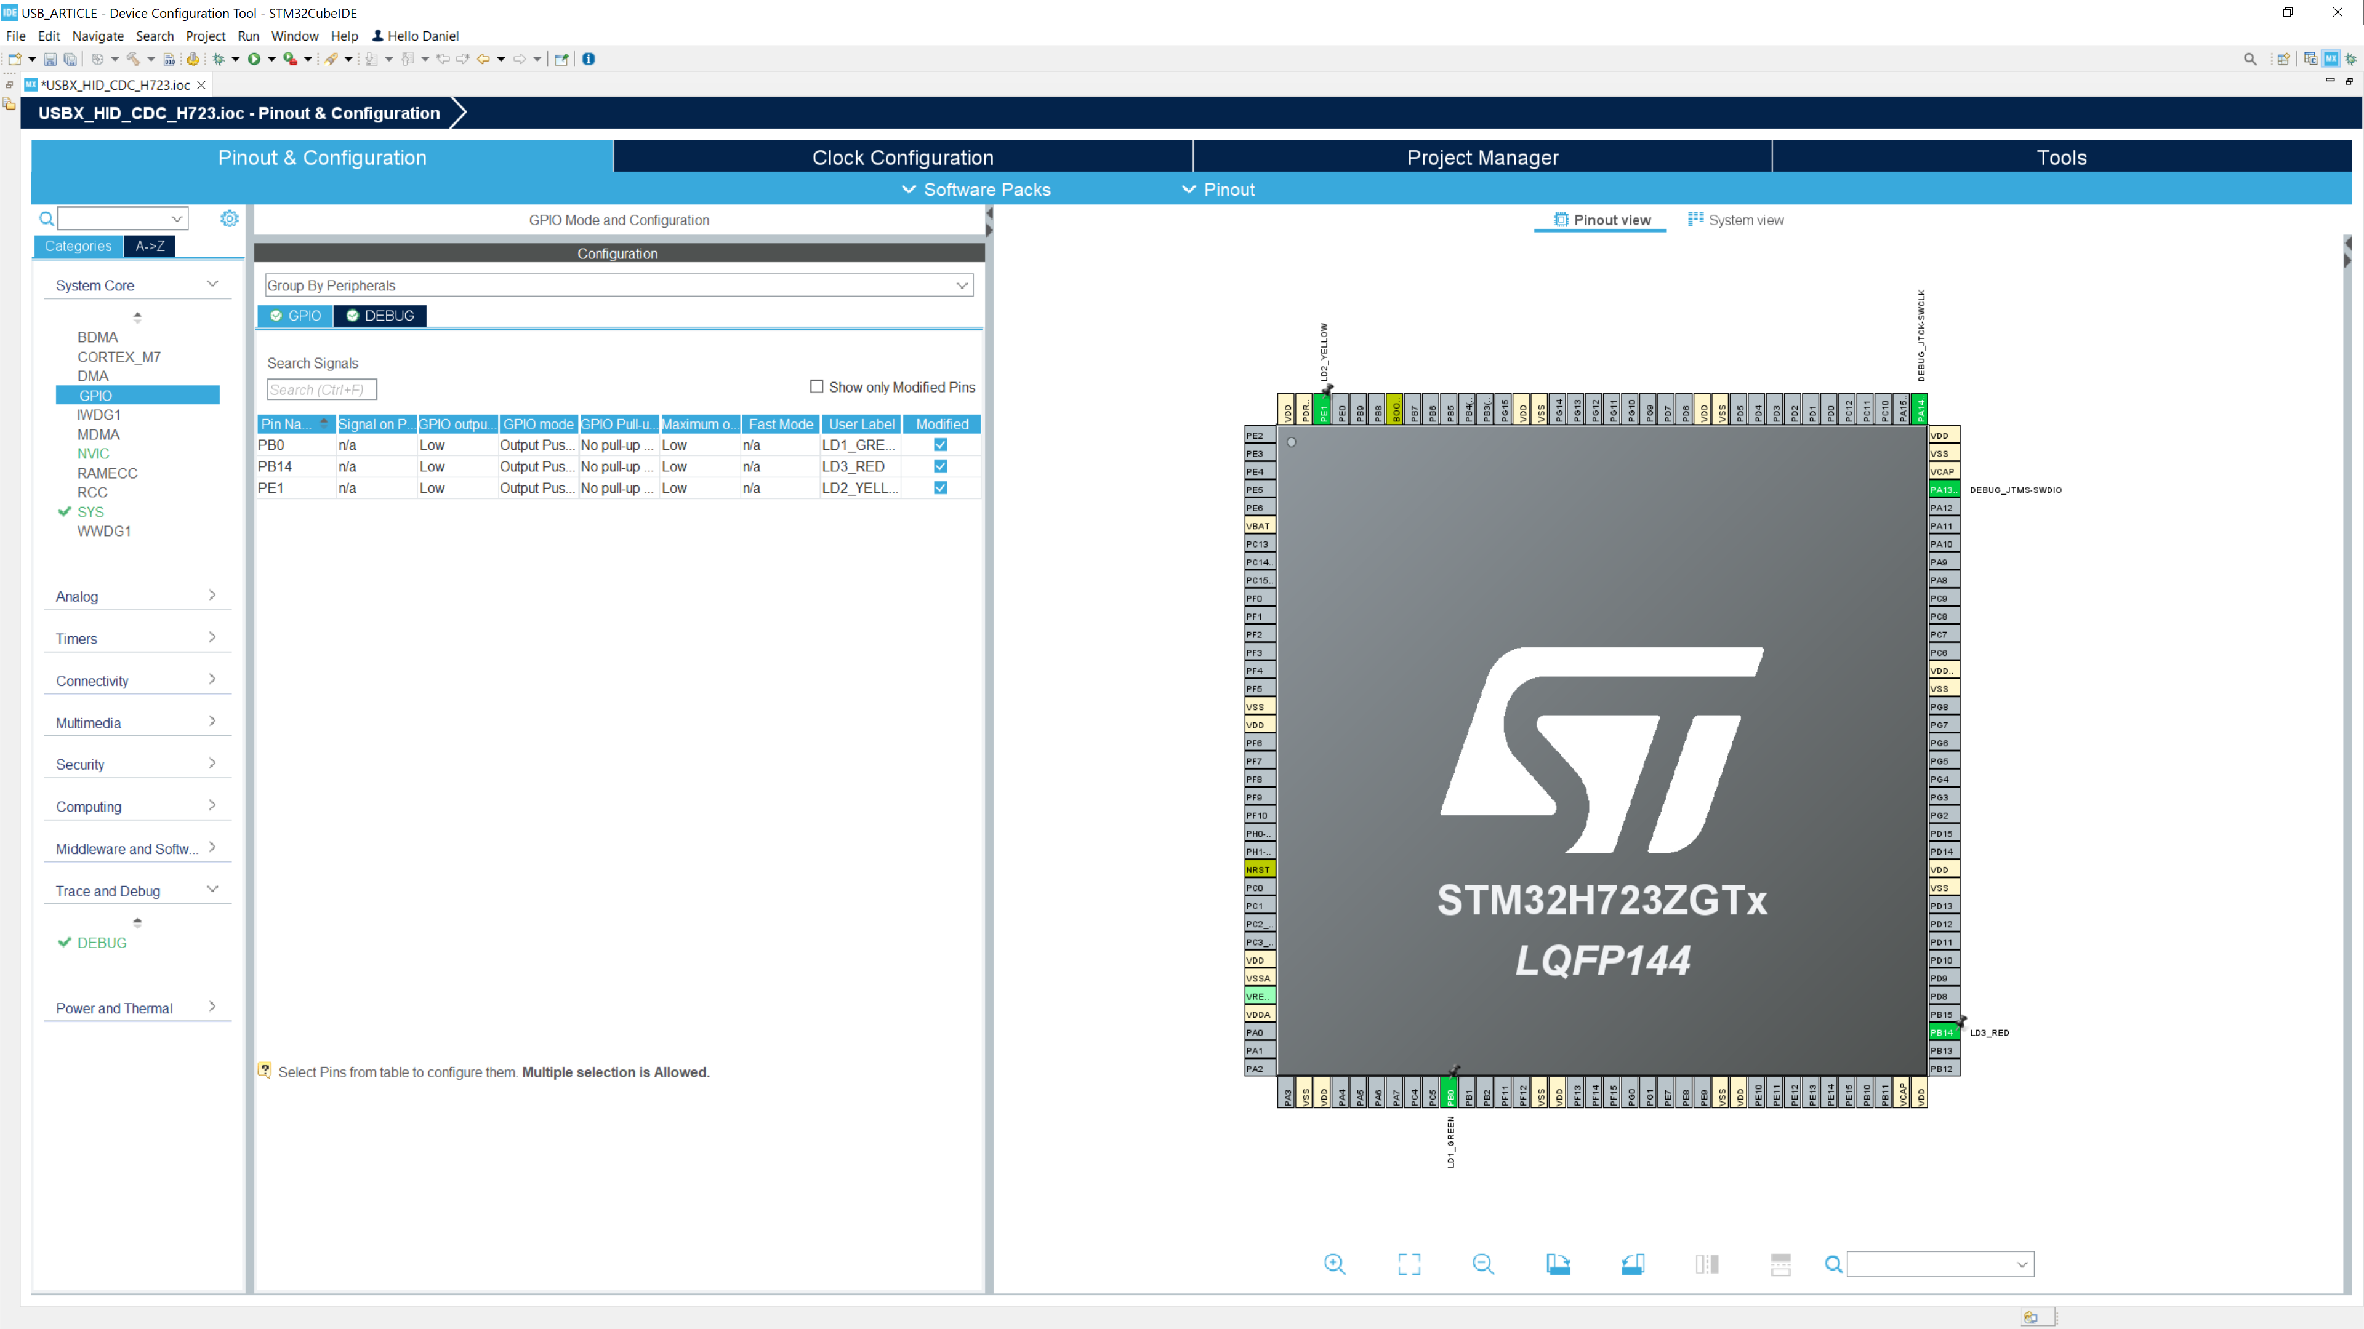The width and height of the screenshot is (2364, 1329).
Task: Open Software Packs
Action: coord(976,189)
